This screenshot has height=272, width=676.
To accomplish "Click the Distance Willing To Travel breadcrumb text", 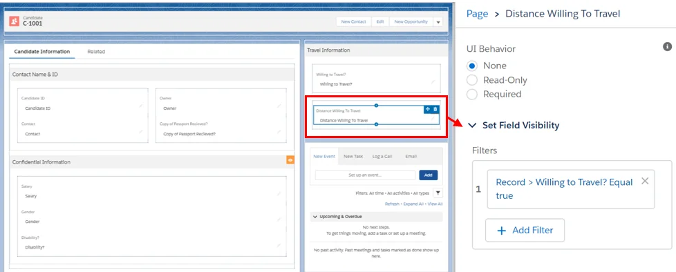I will tap(563, 14).
